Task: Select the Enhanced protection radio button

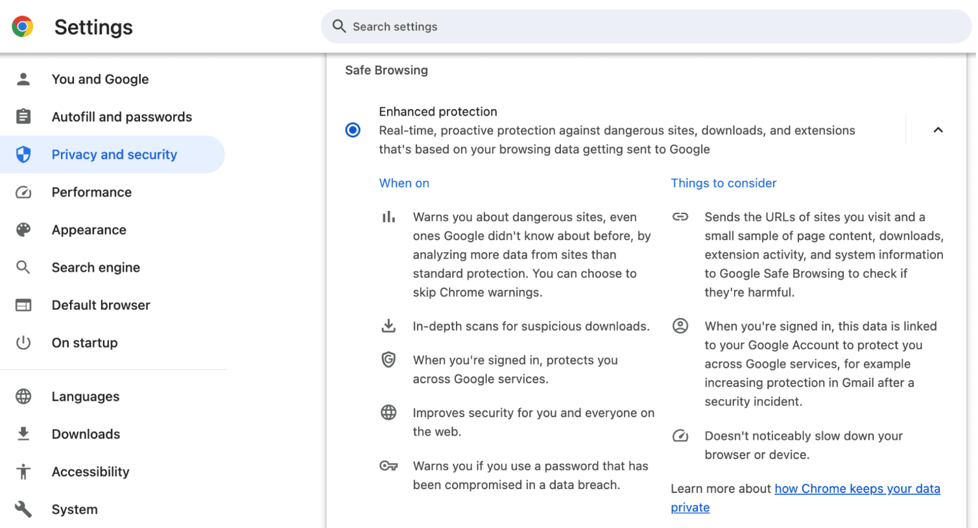Action: click(352, 130)
